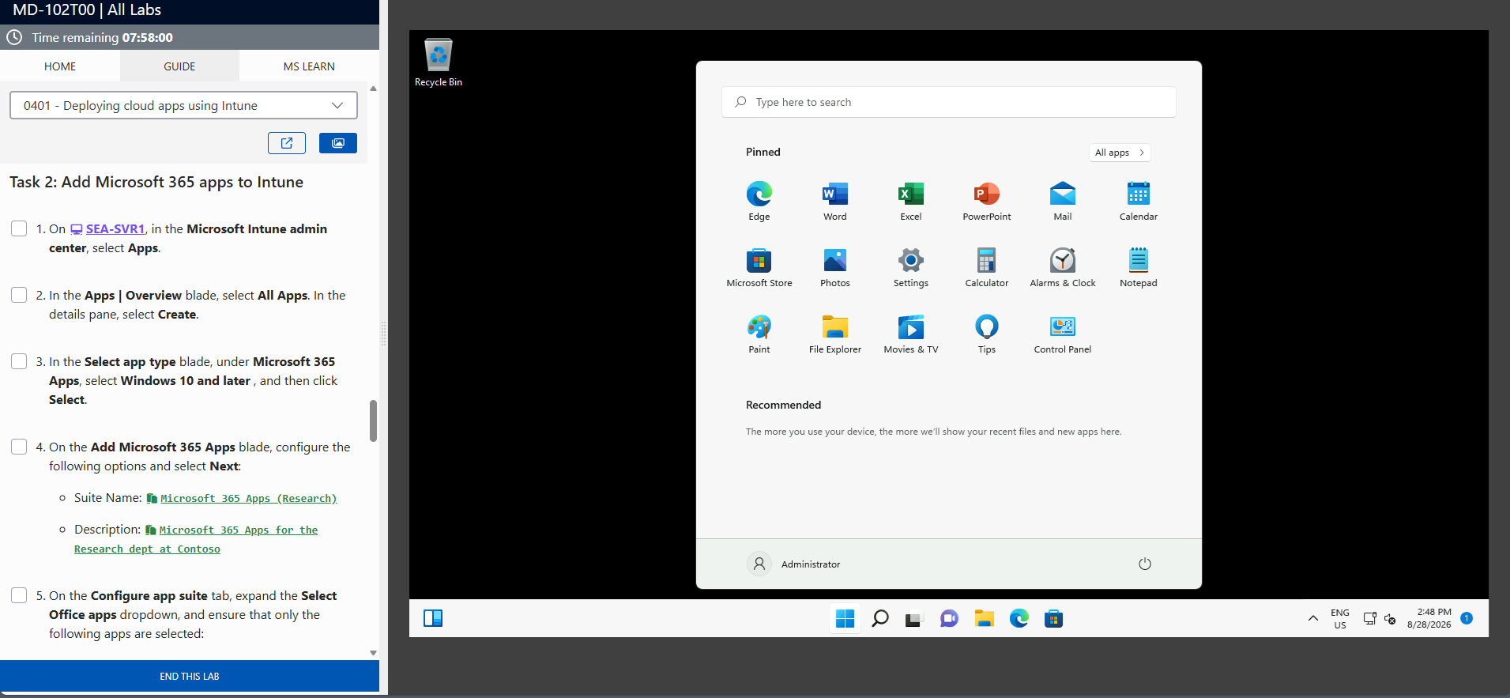Open Settings from the Start menu
Image resolution: width=1510 pixels, height=698 pixels.
tap(910, 267)
